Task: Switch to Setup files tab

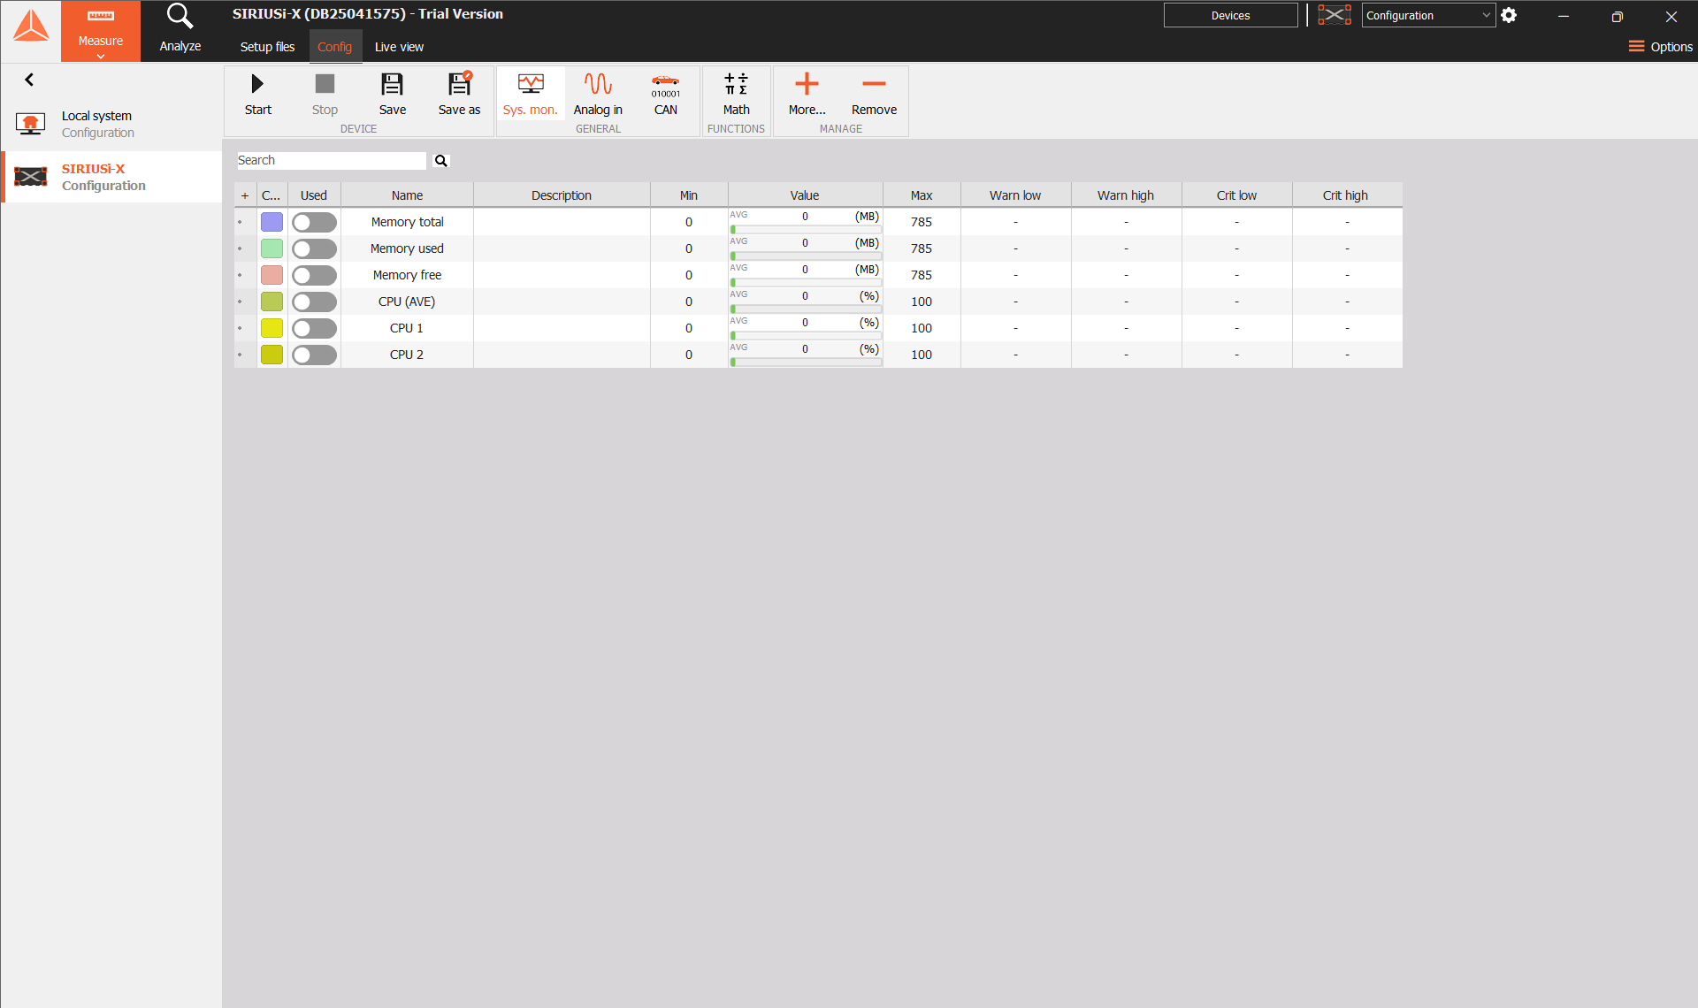Action: pos(267,47)
